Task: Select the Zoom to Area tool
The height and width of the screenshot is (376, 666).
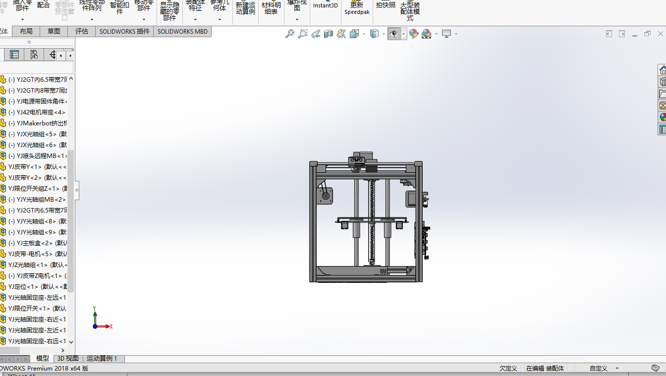Action: point(303,34)
